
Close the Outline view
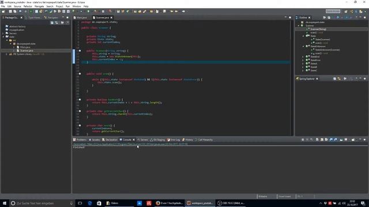point(310,18)
